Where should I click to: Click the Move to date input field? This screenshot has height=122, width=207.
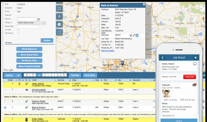point(27,19)
